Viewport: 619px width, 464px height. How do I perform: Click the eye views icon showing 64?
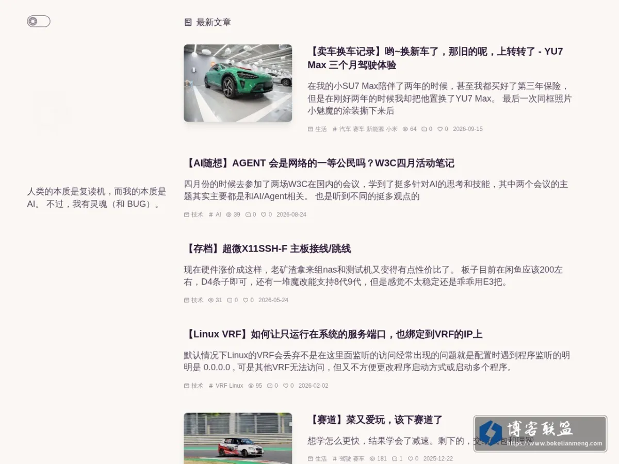pyautogui.click(x=405, y=129)
